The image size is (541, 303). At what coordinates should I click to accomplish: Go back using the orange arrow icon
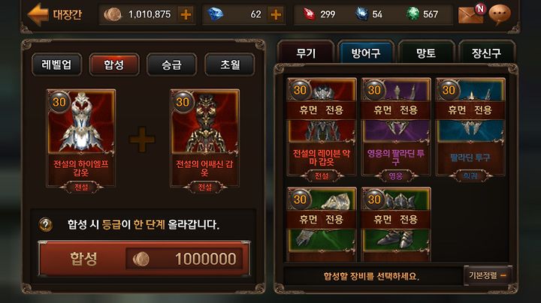(38, 14)
